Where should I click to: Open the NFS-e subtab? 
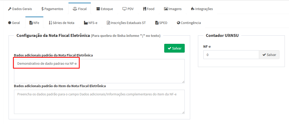pos(91,23)
